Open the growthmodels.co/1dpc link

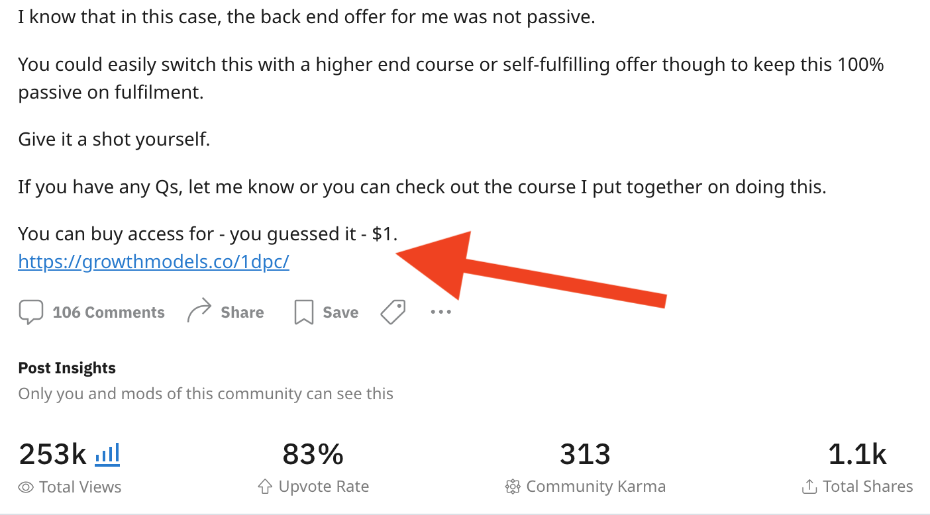(154, 262)
